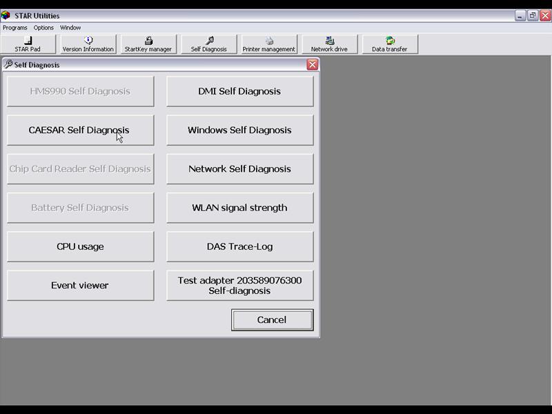Image resolution: width=552 pixels, height=414 pixels.
Task: Open the Options menu
Action: click(x=43, y=28)
